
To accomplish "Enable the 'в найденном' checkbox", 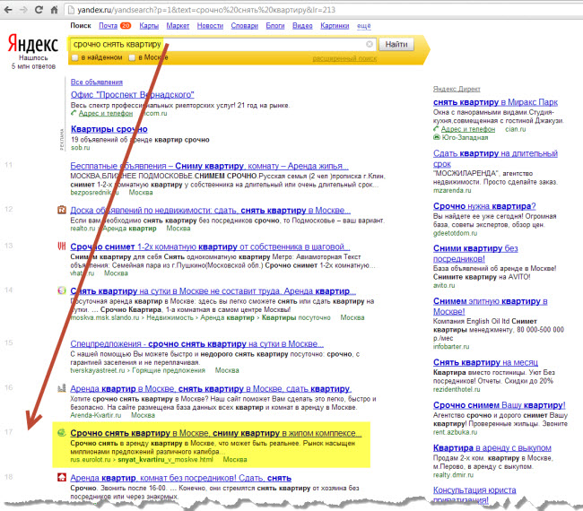I will 75,57.
